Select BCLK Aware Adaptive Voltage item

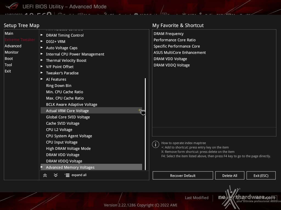91,104
